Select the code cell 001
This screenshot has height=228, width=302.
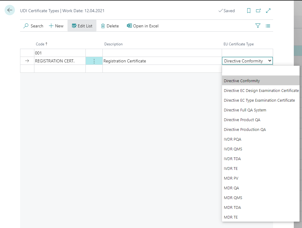pos(60,53)
